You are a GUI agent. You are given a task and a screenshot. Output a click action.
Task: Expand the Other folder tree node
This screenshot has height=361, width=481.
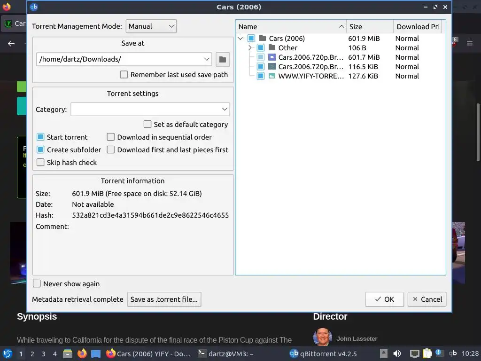click(250, 47)
